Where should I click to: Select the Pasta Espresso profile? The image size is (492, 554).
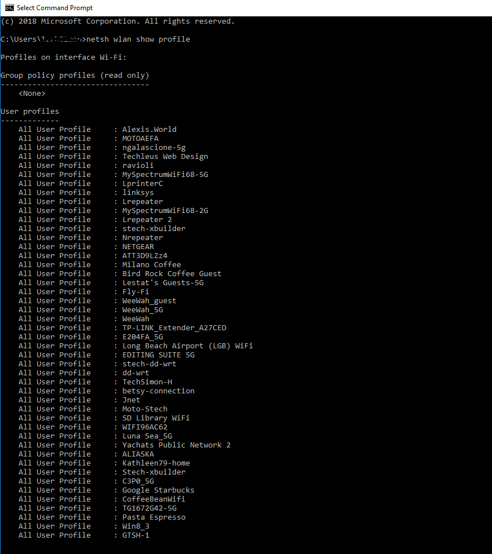(154, 517)
